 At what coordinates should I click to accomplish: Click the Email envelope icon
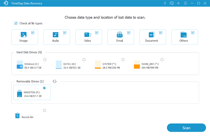tap(120, 35)
